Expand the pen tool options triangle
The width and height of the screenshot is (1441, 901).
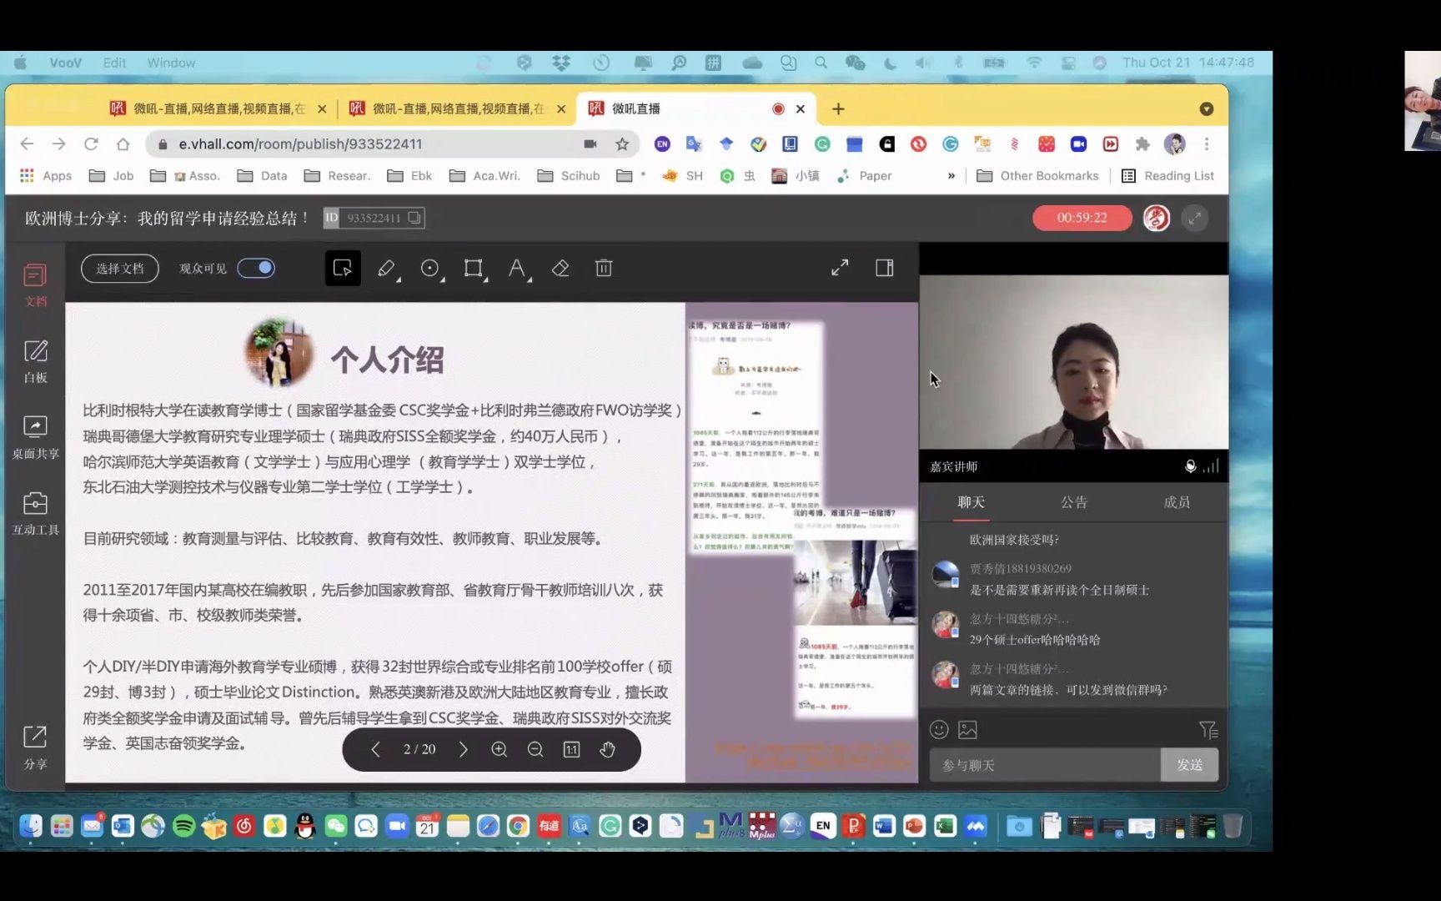click(399, 278)
